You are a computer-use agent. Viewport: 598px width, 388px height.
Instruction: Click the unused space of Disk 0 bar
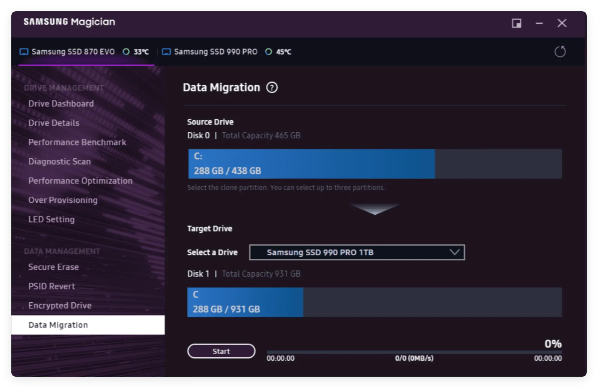click(x=498, y=164)
